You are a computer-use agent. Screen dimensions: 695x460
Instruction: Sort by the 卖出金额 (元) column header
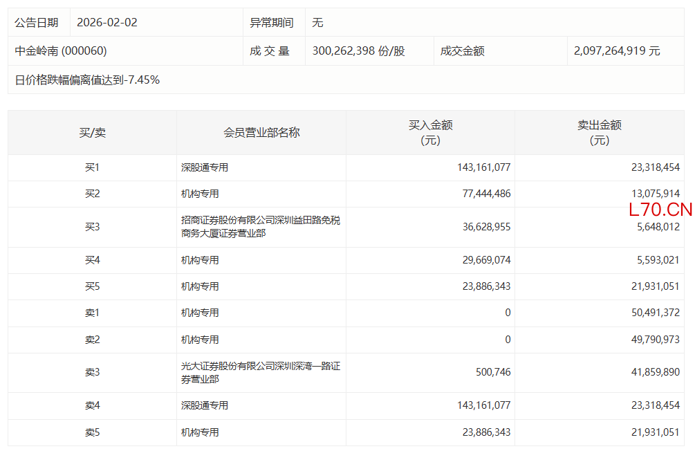tap(599, 133)
